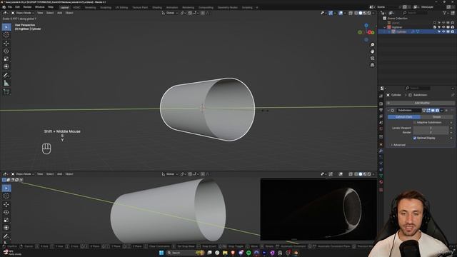The height and width of the screenshot is (257, 457).
Task: Select the Add Cube tool in top viewport
Action: (6, 92)
